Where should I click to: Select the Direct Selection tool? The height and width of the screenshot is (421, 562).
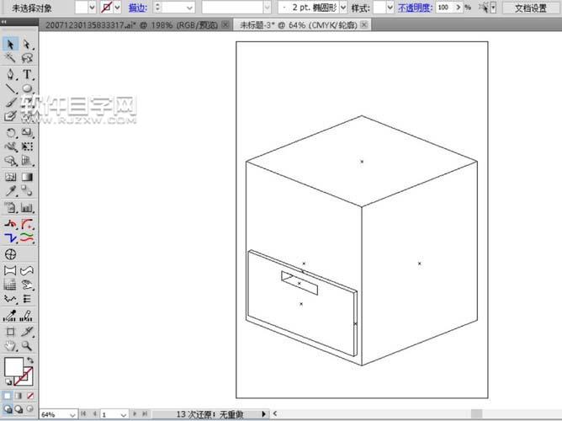click(27, 44)
